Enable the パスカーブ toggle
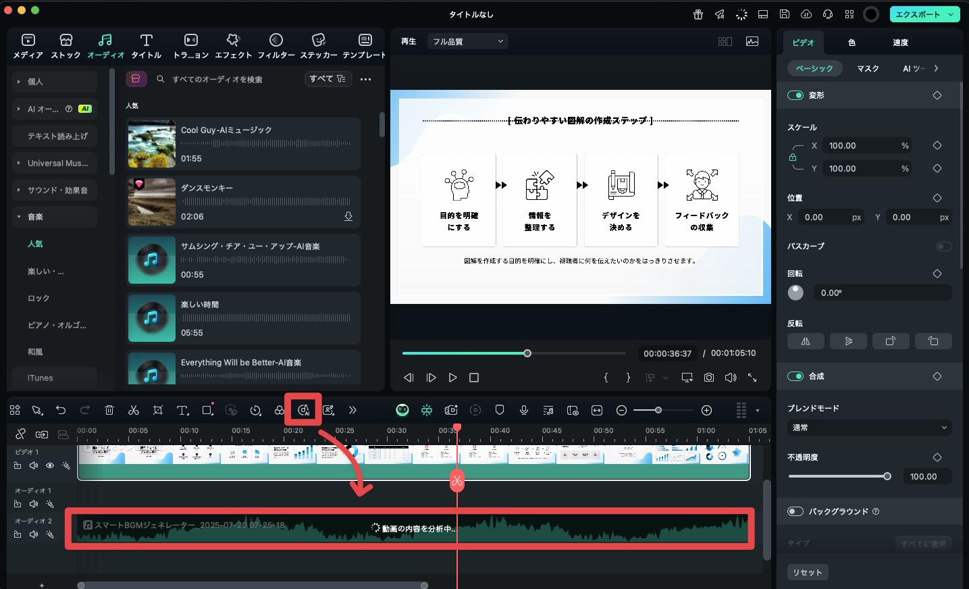This screenshot has height=589, width=969. 944,247
